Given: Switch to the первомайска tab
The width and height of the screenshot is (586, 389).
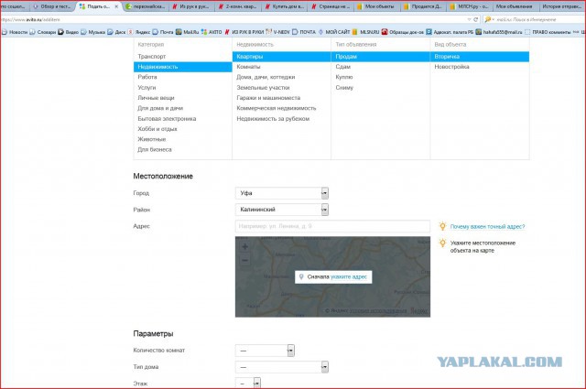Looking at the screenshot, I should 146,6.
